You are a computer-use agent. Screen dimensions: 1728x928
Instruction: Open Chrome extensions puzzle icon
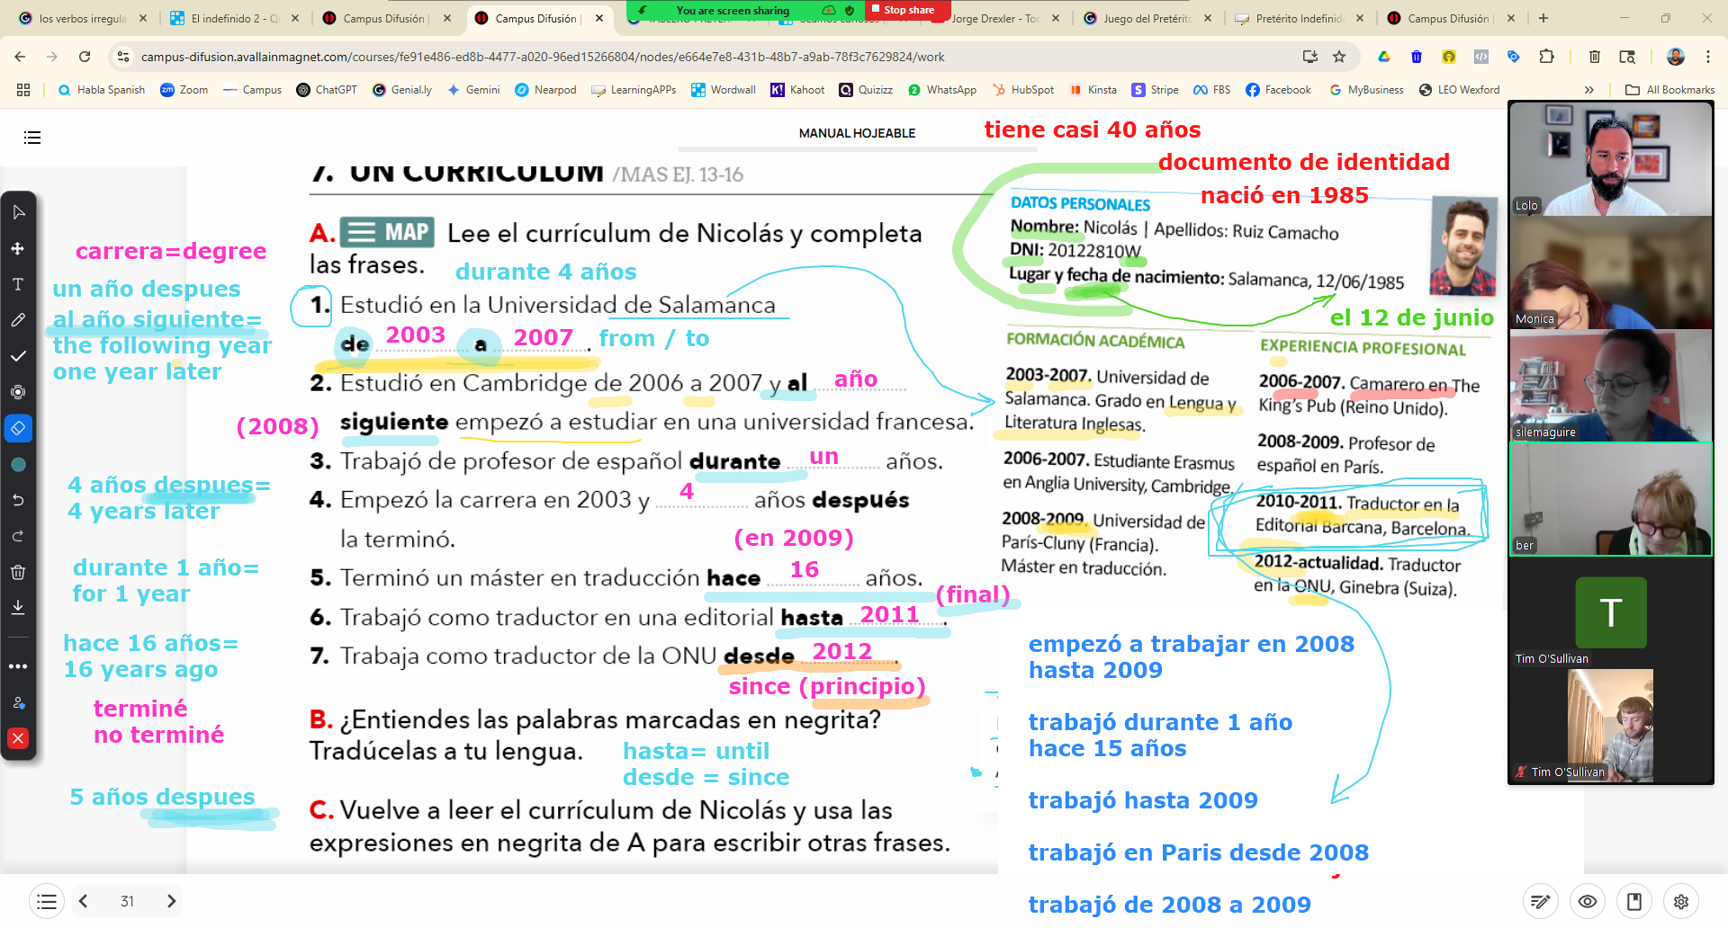pos(1546,57)
